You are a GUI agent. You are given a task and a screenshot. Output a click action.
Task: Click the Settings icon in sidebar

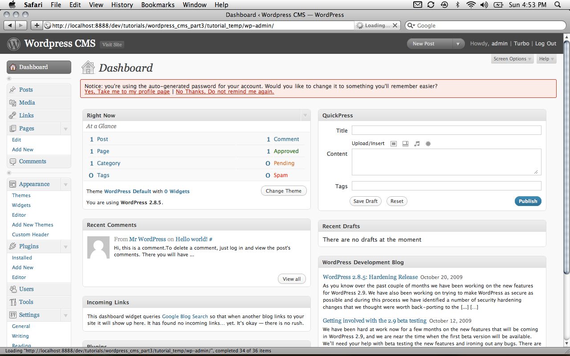click(x=12, y=315)
